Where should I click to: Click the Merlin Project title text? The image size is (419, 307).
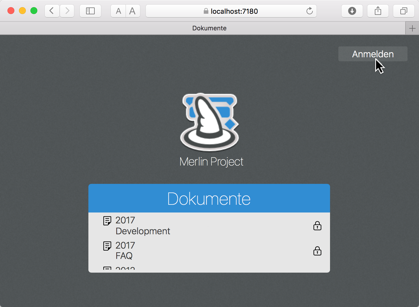coord(211,162)
